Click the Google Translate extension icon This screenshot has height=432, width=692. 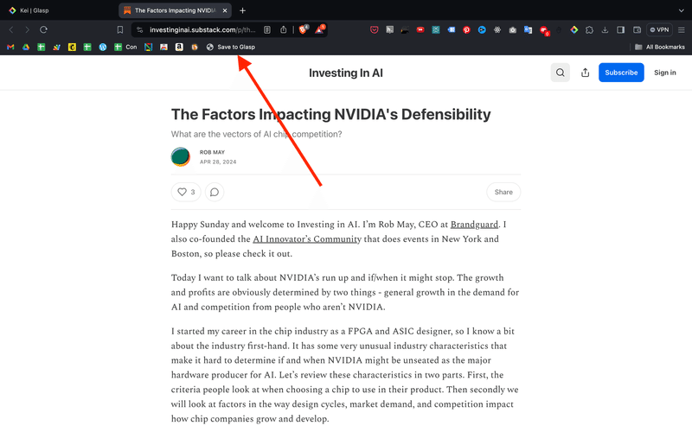click(528, 29)
